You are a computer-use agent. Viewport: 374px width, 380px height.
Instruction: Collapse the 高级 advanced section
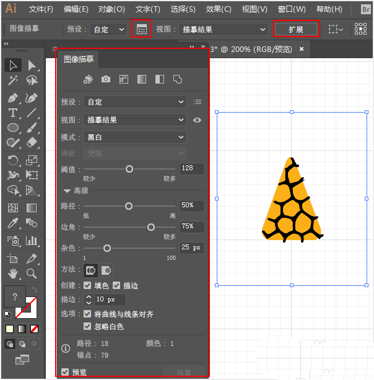point(67,191)
